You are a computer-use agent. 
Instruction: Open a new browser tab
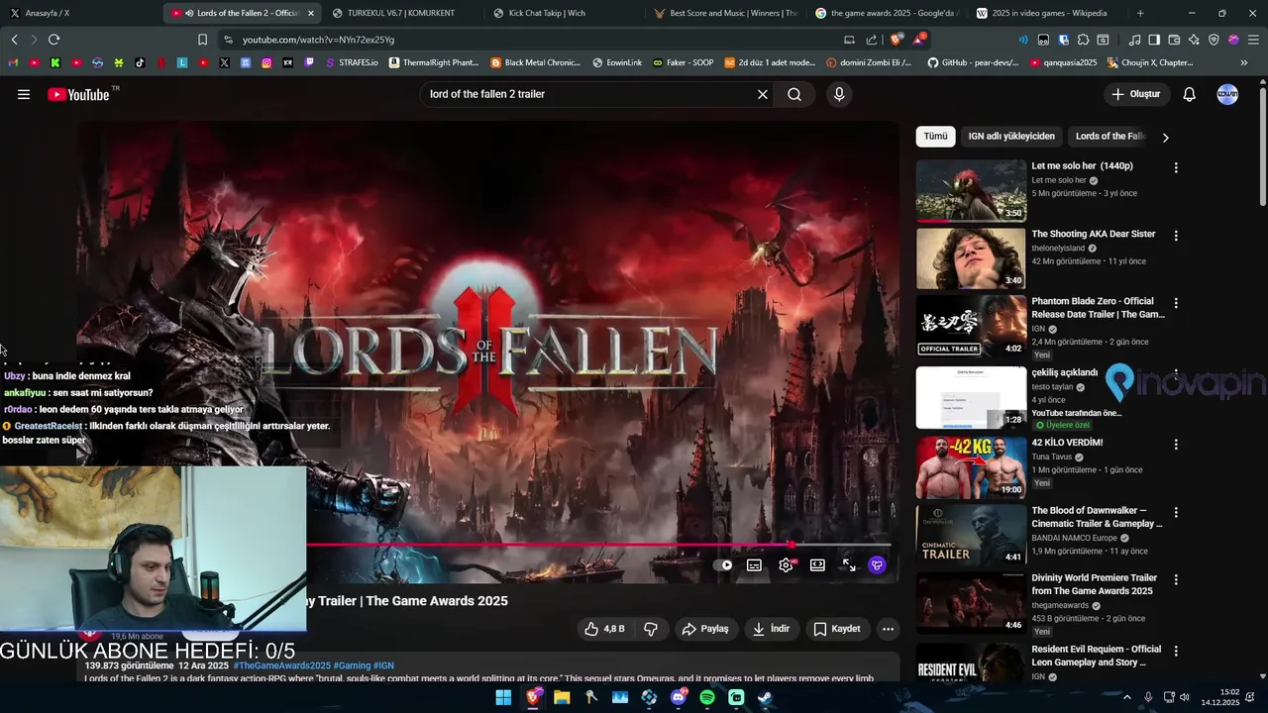[x=1140, y=13]
